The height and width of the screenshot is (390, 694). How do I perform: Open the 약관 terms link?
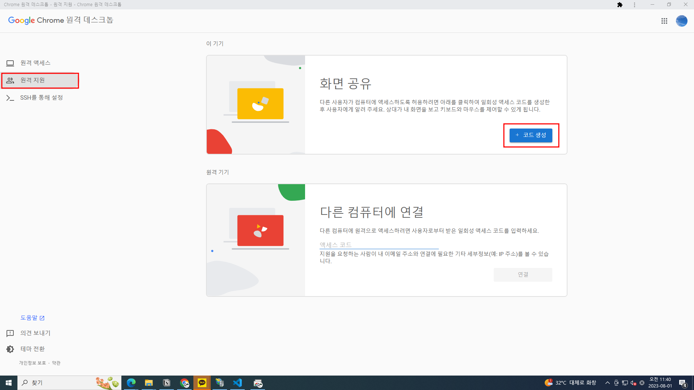tap(56, 363)
